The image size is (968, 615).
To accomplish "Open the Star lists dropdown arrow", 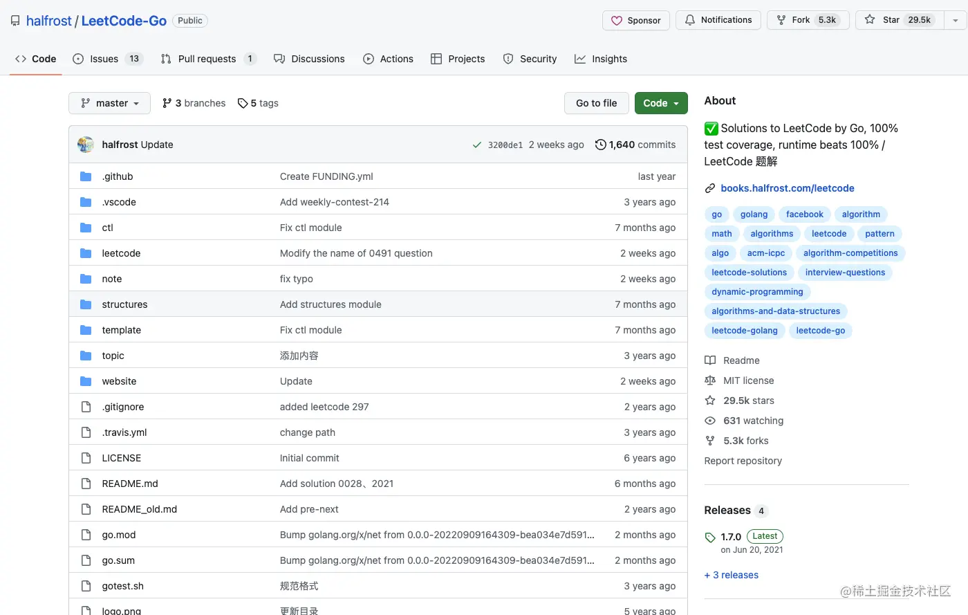I will [x=955, y=20].
